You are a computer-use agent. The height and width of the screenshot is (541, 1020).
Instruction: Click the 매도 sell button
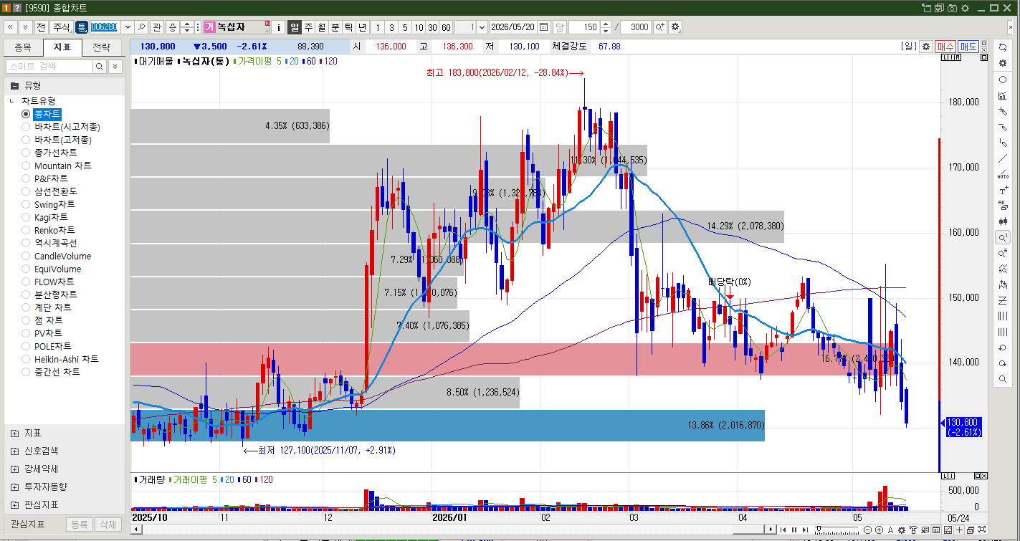click(968, 46)
